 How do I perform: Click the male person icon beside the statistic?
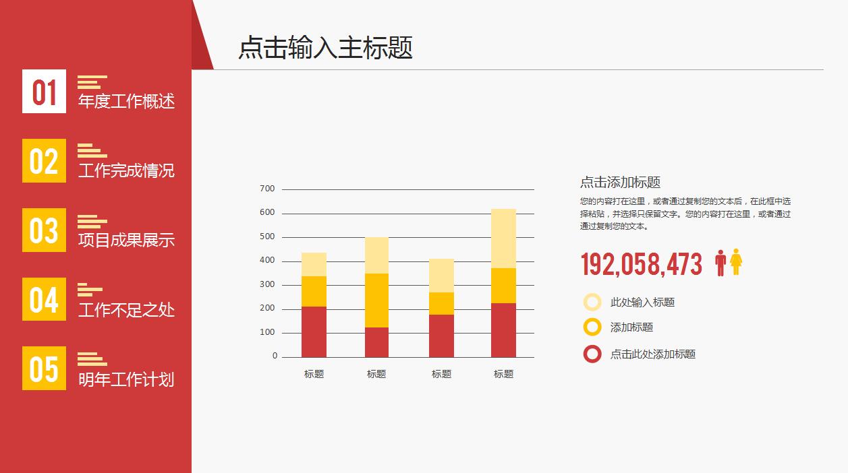(x=720, y=261)
